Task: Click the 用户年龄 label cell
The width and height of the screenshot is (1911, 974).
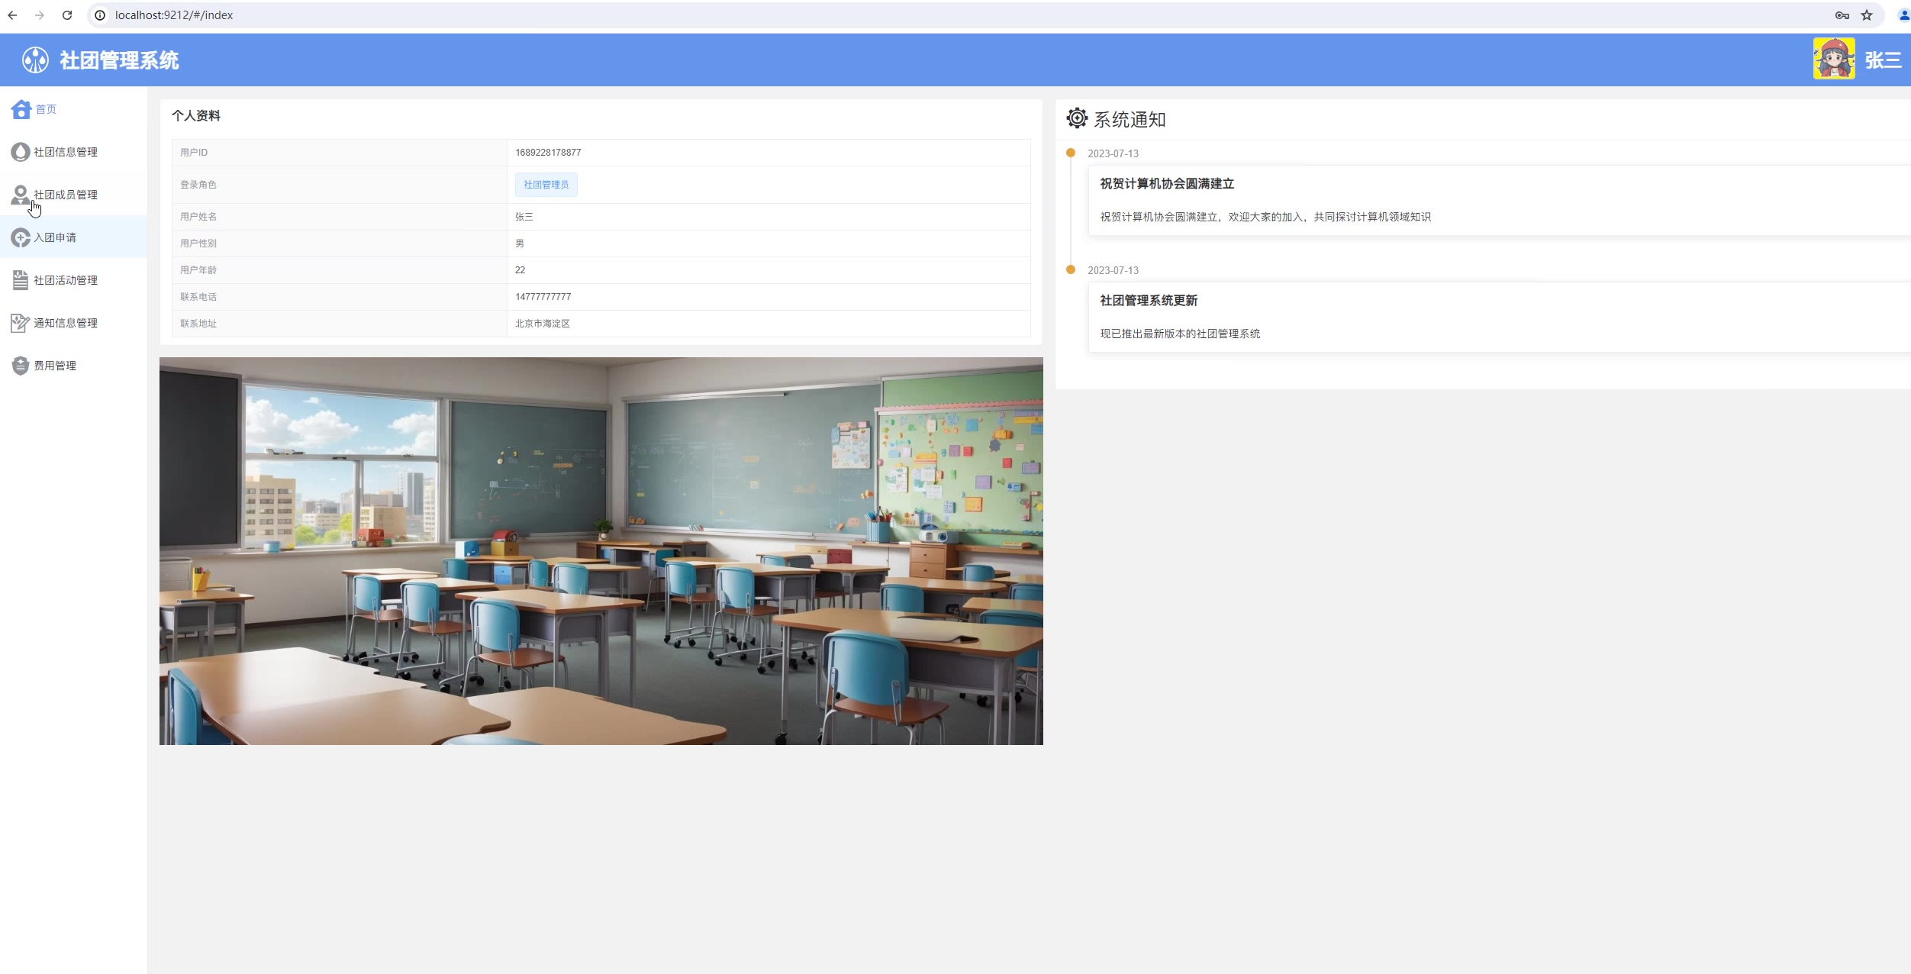Action: [x=340, y=270]
